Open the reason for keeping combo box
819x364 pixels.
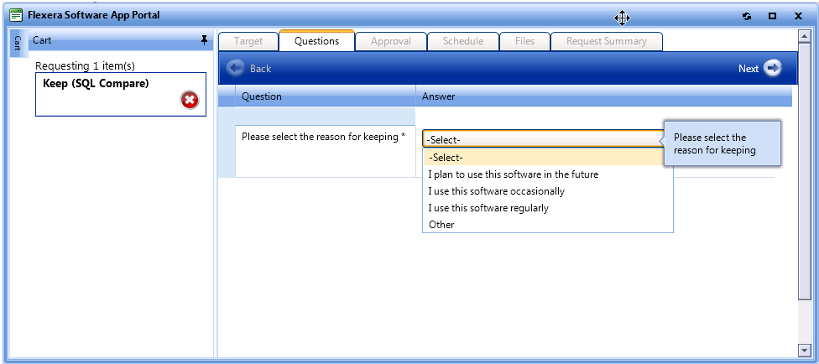point(543,139)
